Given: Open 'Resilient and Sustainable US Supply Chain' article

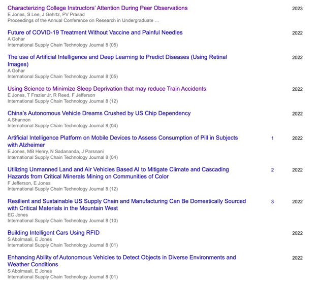Looking at the screenshot, I should [x=127, y=204].
